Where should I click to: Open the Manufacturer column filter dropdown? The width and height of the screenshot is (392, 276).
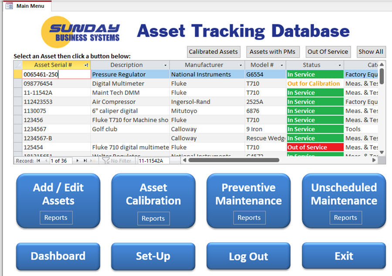[x=241, y=65]
